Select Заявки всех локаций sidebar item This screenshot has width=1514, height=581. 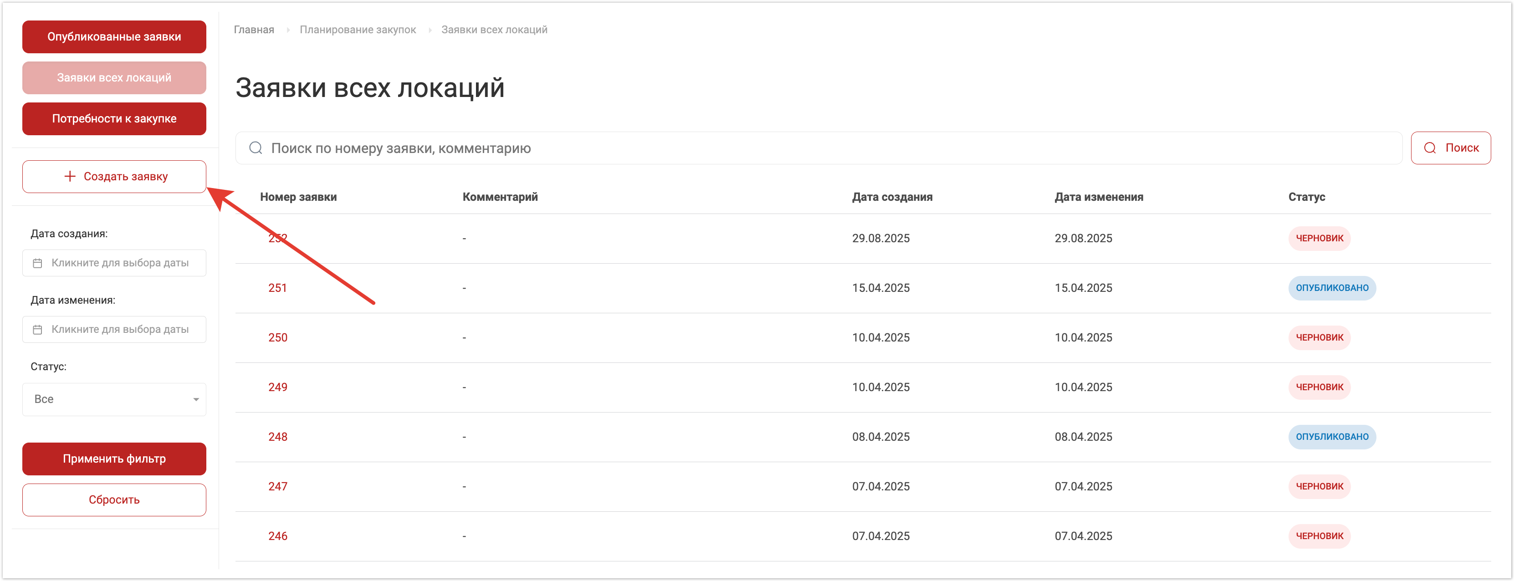tap(114, 77)
